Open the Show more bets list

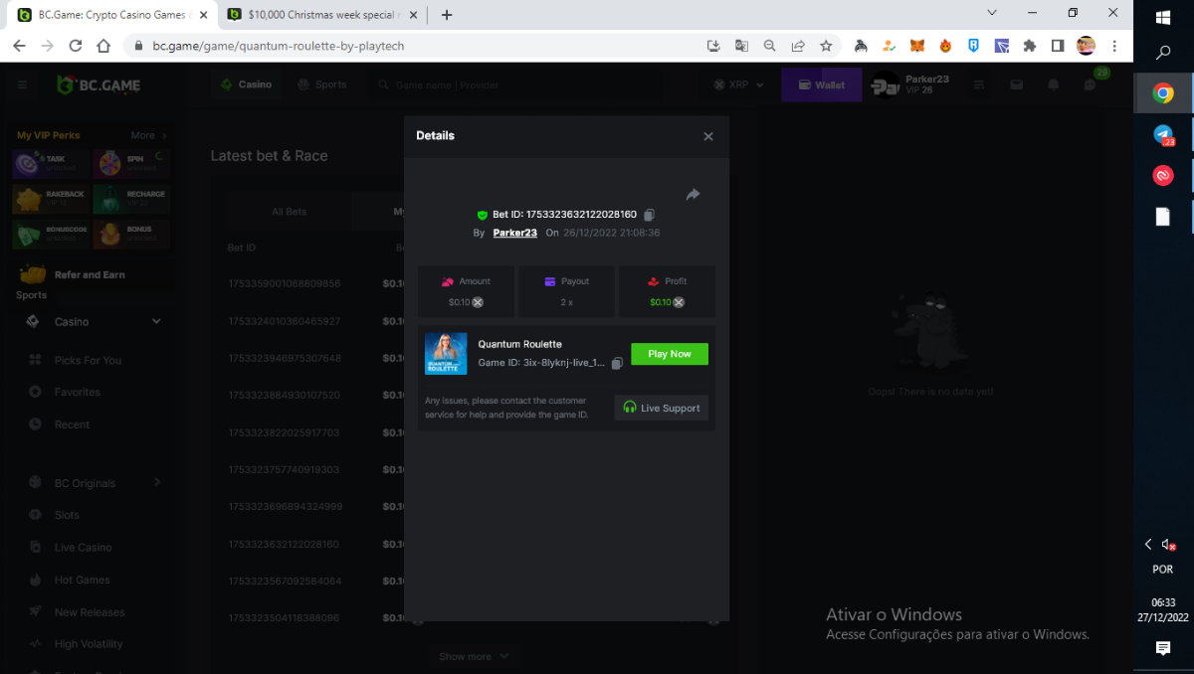474,656
